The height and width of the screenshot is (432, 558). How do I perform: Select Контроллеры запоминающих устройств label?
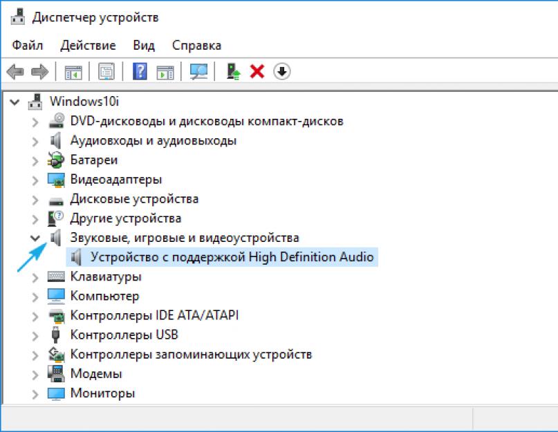(x=191, y=355)
